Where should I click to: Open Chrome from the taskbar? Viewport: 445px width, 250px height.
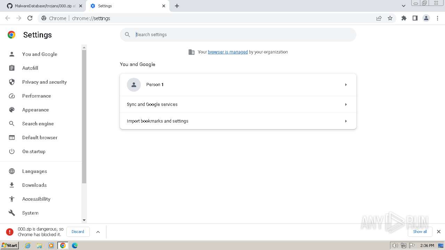click(x=63, y=245)
